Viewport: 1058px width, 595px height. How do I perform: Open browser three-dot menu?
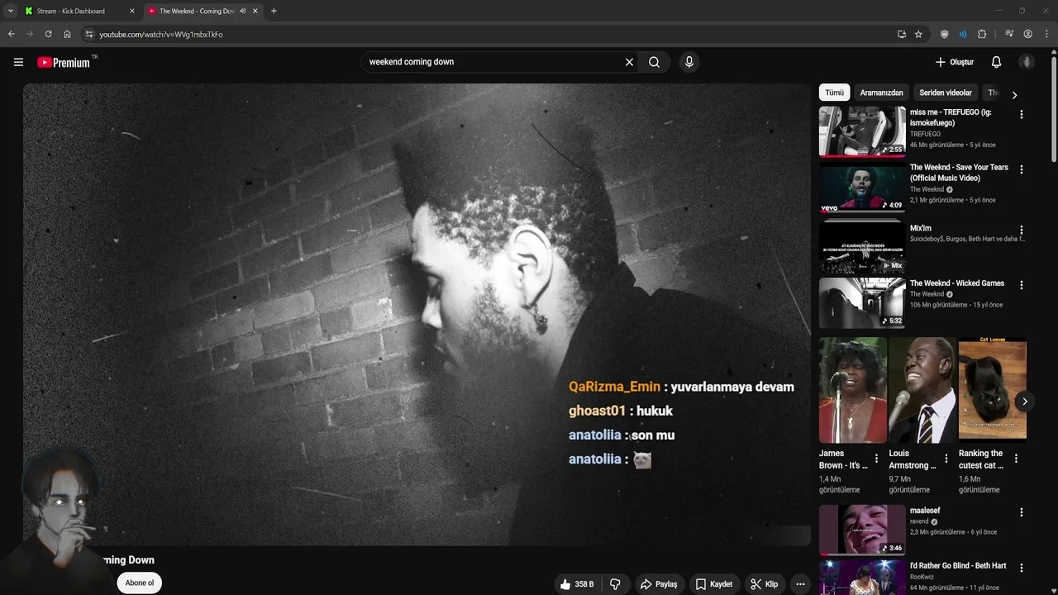tap(1046, 34)
